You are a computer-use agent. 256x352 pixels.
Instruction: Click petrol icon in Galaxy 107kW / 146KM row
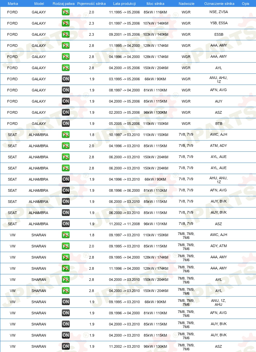[x=66, y=23]
